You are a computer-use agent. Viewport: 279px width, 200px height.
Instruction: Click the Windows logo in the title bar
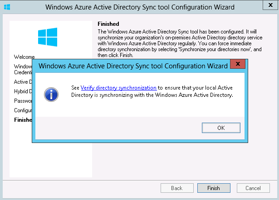coord(7,7)
